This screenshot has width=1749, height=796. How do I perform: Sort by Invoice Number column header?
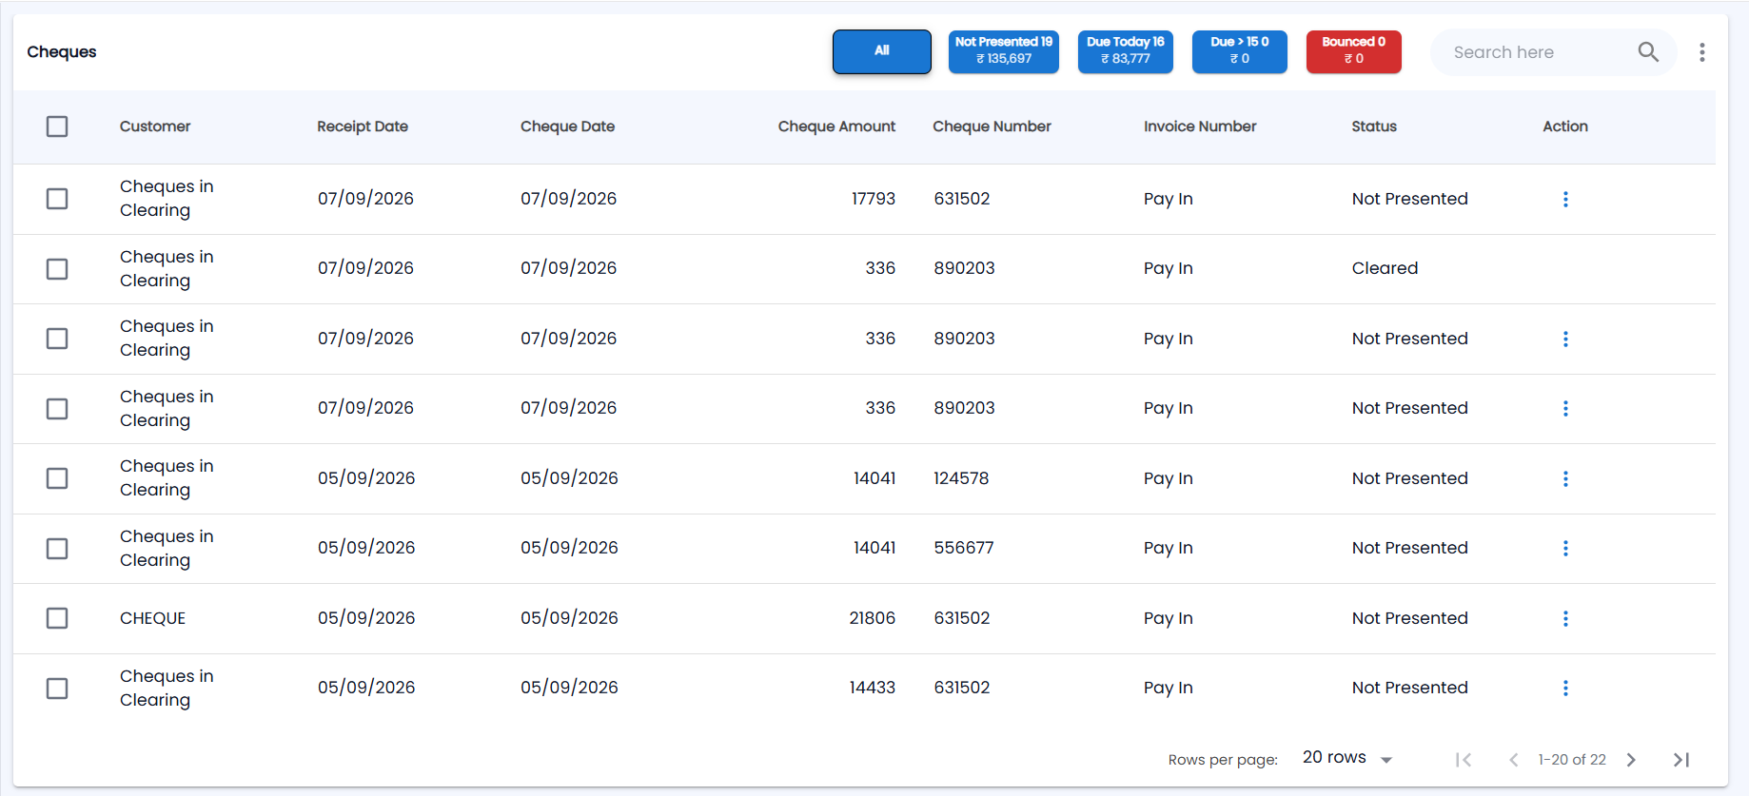[x=1200, y=126]
